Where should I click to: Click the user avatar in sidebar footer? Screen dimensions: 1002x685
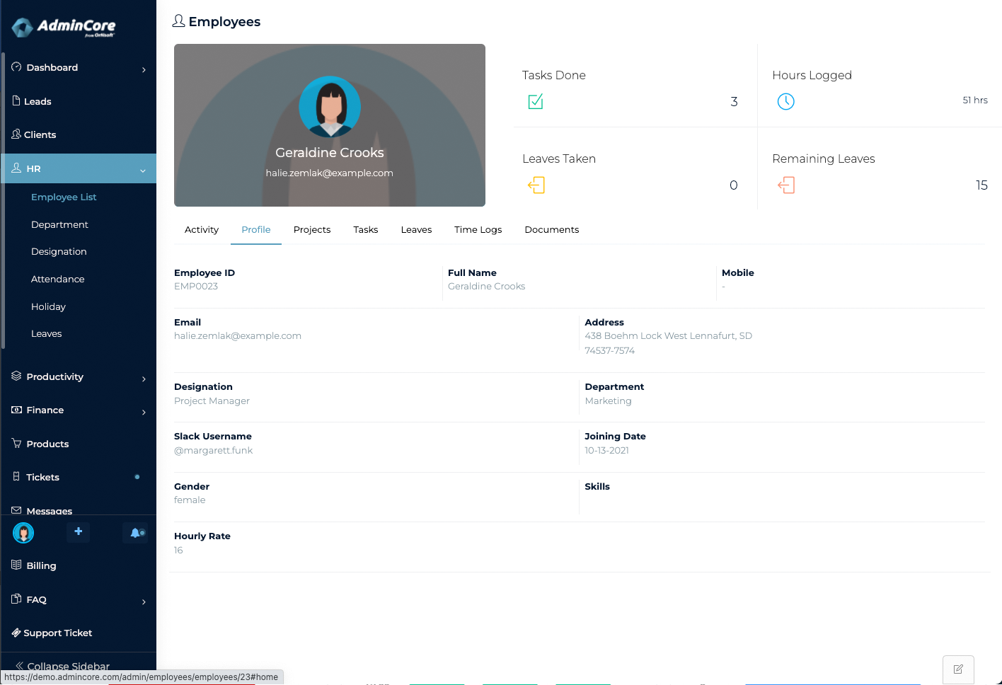23,533
